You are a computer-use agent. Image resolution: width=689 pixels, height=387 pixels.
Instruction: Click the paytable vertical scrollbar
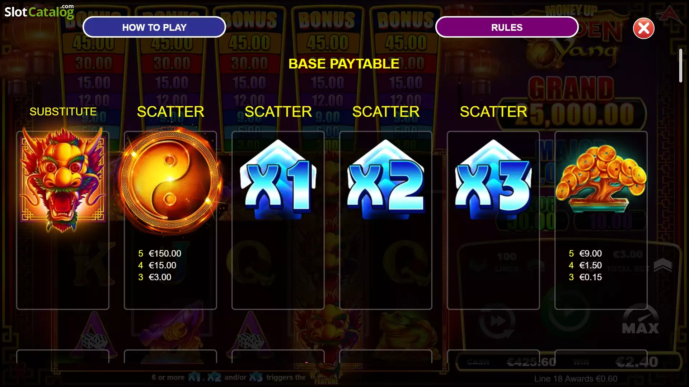click(x=680, y=66)
